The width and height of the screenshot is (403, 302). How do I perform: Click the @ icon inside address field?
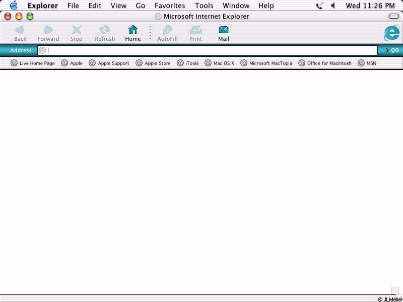(42, 50)
